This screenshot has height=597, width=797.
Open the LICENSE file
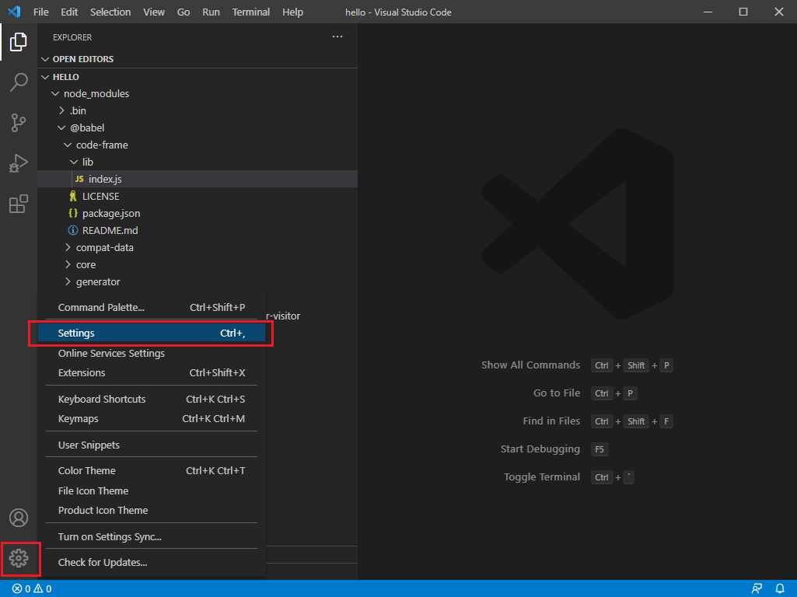[198, 196]
